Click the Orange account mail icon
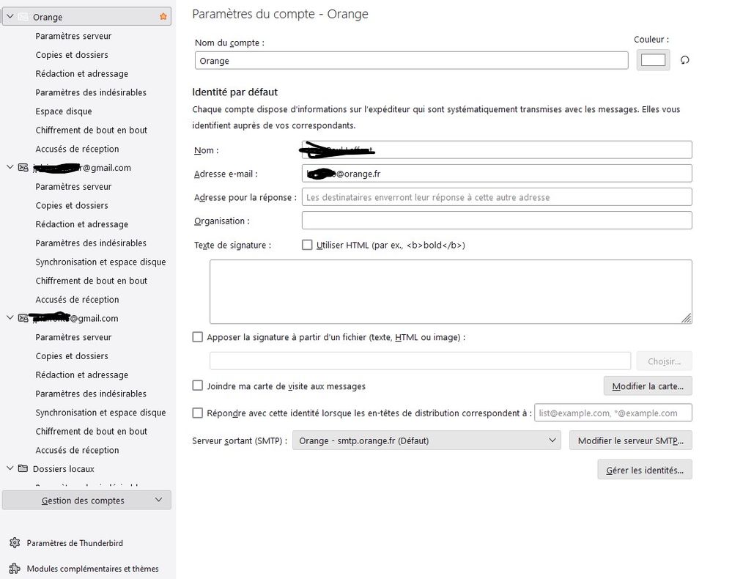Image resolution: width=732 pixels, height=579 pixels. point(23,17)
